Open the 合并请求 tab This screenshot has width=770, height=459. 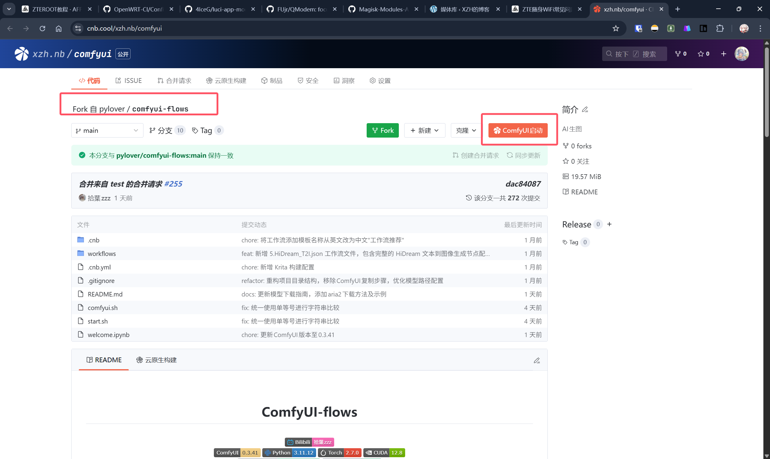[x=174, y=81]
